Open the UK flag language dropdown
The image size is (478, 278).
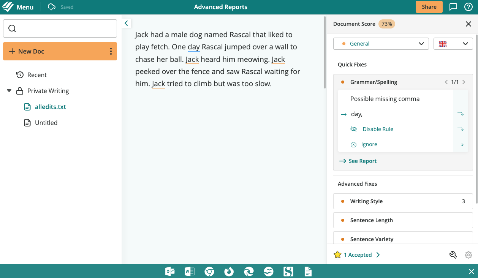(453, 44)
